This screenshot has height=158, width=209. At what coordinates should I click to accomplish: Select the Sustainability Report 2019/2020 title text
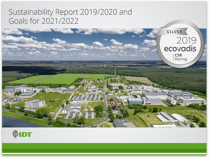(70, 16)
